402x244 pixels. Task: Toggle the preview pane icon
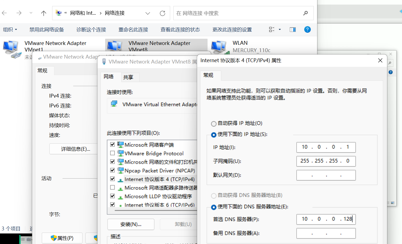(293, 29)
